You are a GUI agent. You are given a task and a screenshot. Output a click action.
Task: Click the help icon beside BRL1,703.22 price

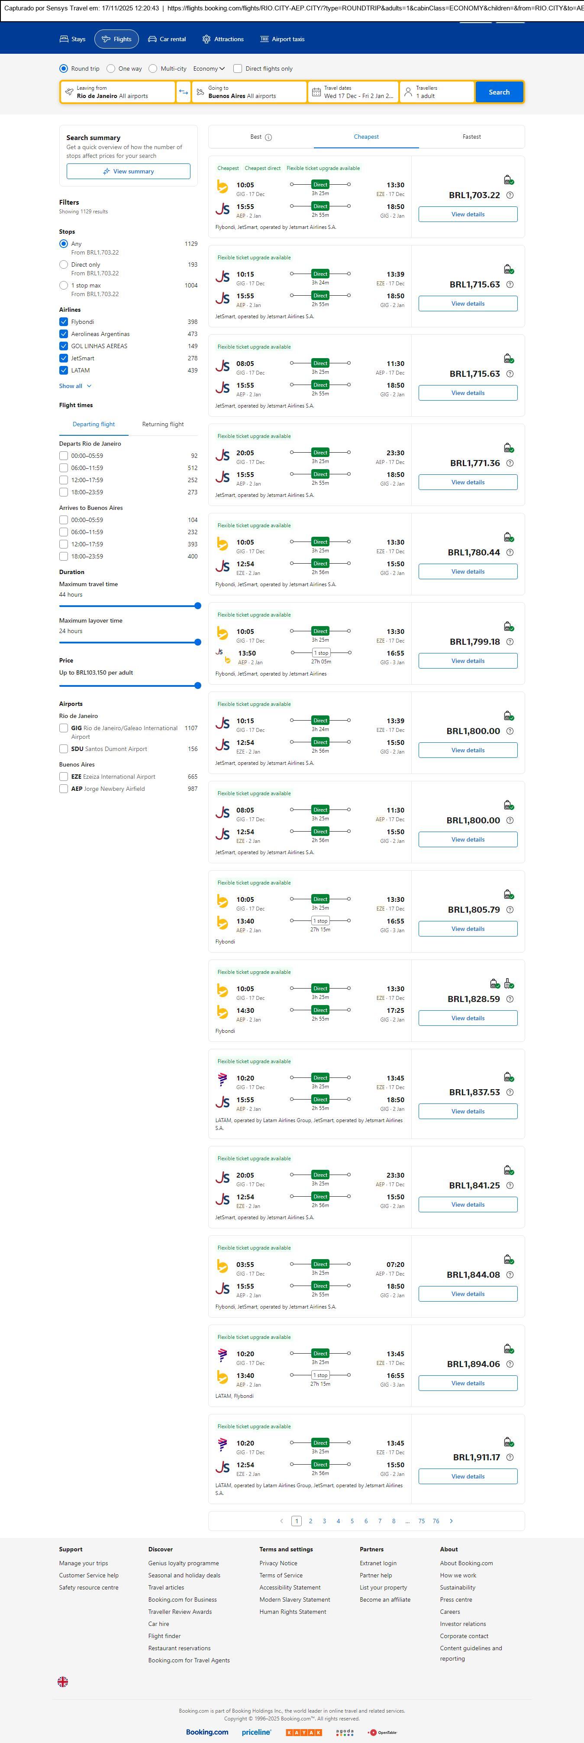[x=510, y=196]
